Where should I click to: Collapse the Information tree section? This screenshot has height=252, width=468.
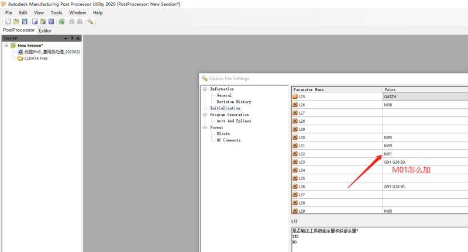click(x=205, y=89)
